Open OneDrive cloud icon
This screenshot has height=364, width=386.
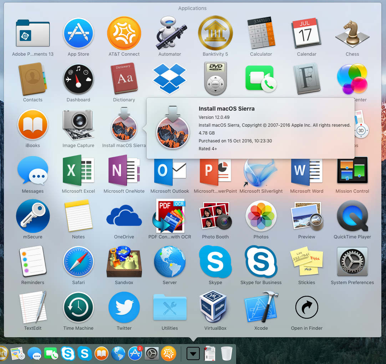(x=124, y=216)
